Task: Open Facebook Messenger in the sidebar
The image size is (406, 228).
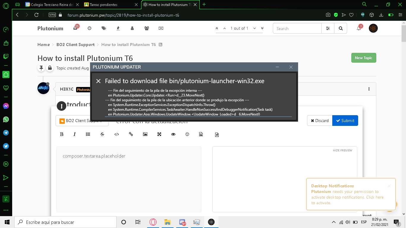Action: (x=6, y=106)
